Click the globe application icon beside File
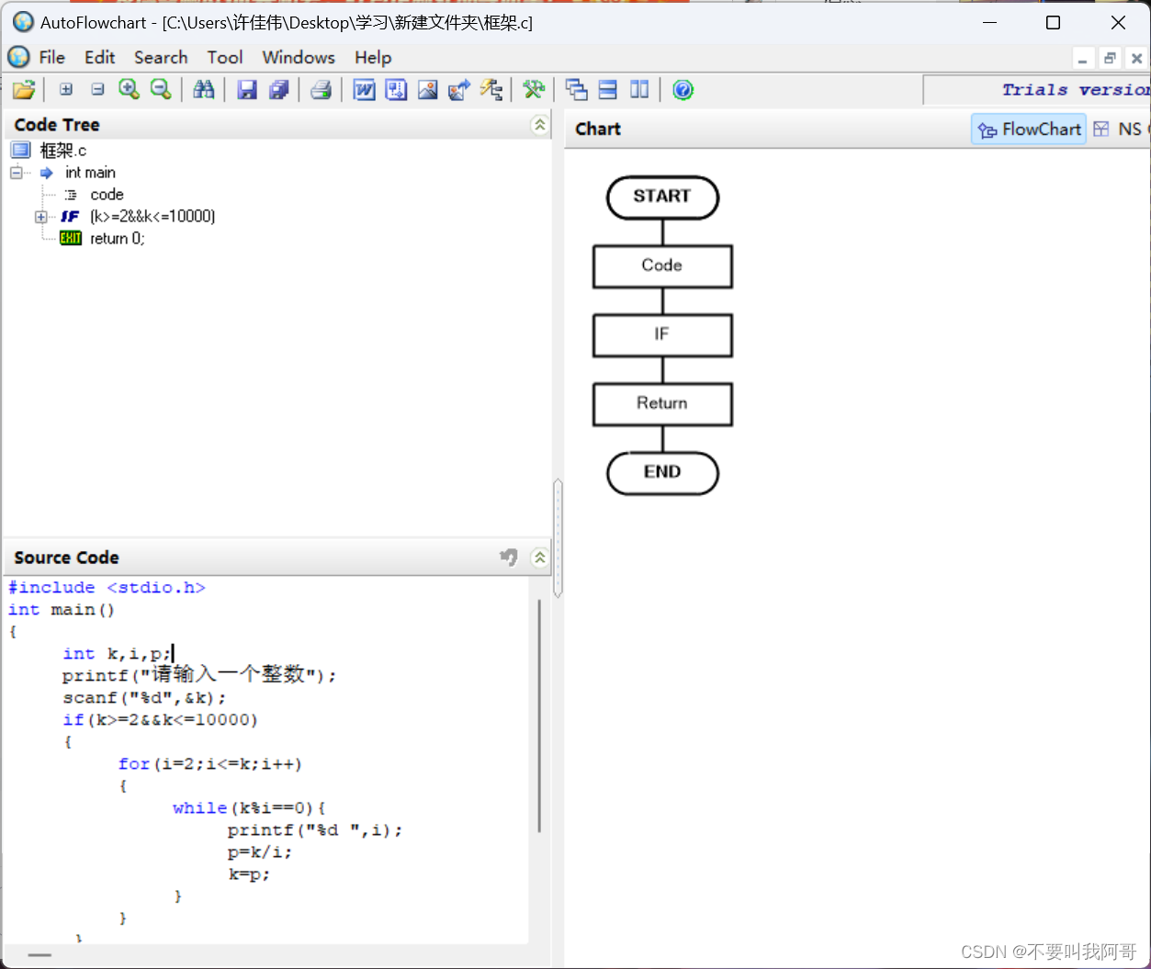Screen dimensions: 1151x969 (18, 57)
